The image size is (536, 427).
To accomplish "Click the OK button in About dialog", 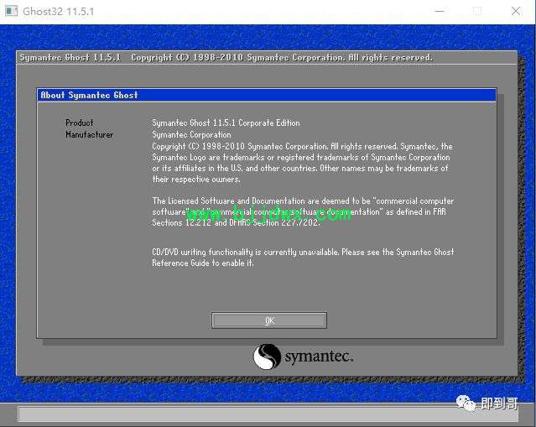I will click(x=269, y=320).
